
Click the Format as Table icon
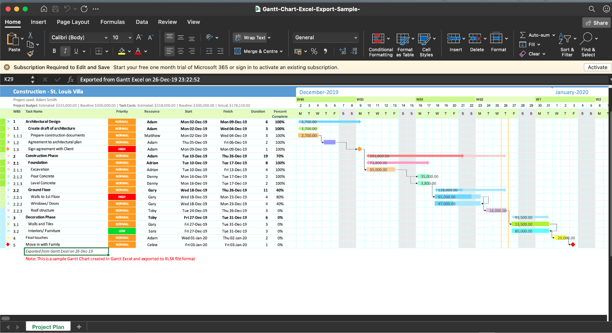pos(403,39)
